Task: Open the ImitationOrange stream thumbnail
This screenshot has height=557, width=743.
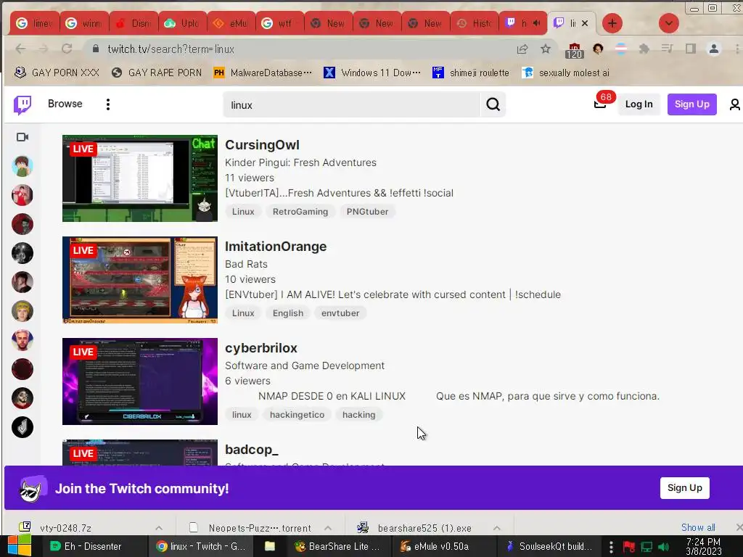Action: click(x=140, y=280)
